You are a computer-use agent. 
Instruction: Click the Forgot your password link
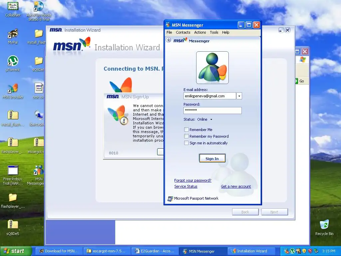pyautogui.click(x=193, y=180)
